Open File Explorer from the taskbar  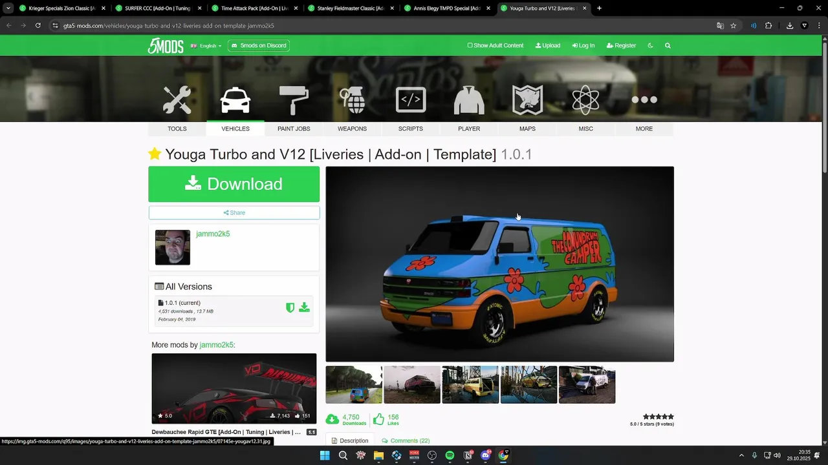click(x=378, y=455)
